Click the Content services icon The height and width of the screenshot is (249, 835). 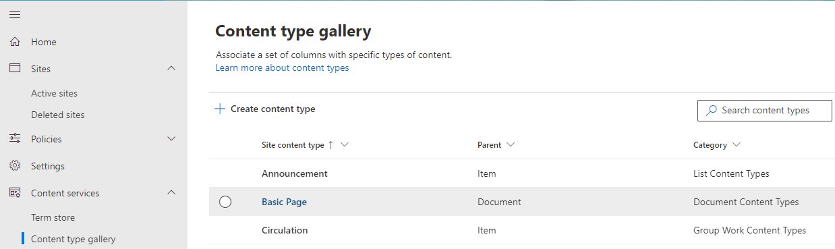(15, 193)
